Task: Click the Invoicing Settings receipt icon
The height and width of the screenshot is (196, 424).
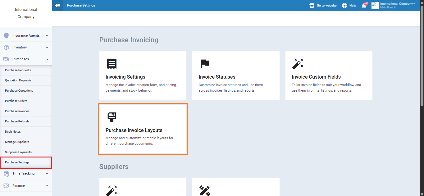Action: [112, 63]
